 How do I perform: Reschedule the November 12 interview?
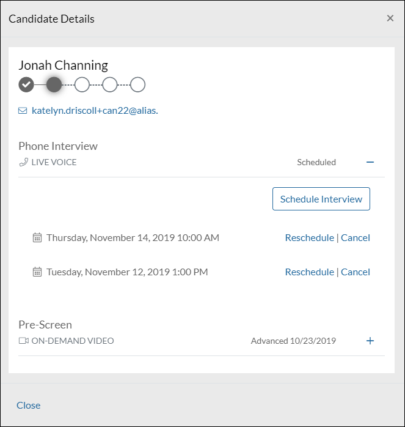point(309,272)
